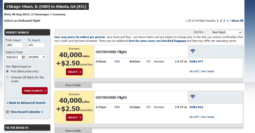Select the 1:15pm Delta 812 flight
255x133 pixels.
coord(74,117)
